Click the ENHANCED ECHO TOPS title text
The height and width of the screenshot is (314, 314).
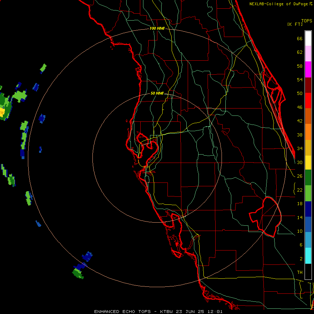point(122,312)
